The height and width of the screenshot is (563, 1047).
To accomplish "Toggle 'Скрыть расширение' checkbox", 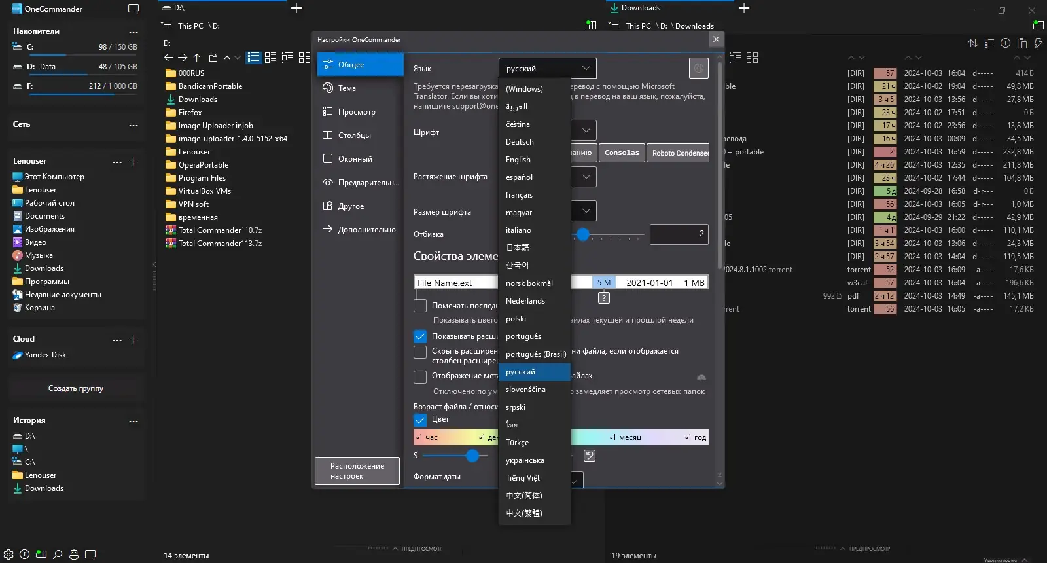I will (420, 352).
